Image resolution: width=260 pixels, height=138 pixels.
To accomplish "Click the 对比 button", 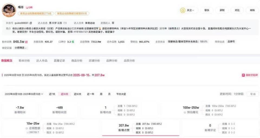I will 237,10.
